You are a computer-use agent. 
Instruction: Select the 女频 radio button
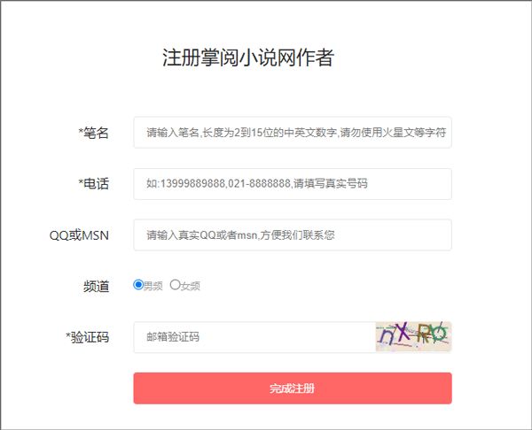(x=175, y=285)
